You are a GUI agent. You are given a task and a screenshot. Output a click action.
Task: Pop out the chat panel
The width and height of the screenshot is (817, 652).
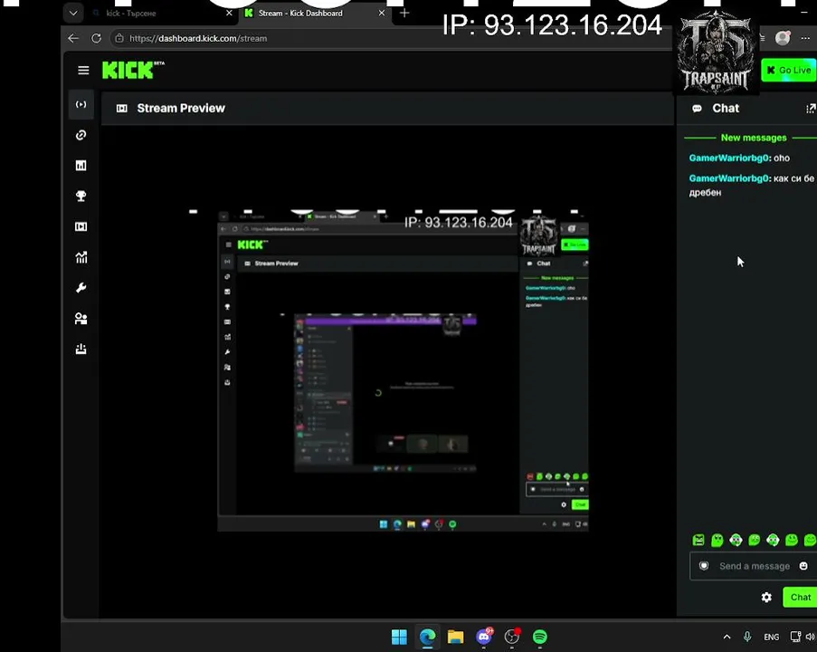point(811,109)
